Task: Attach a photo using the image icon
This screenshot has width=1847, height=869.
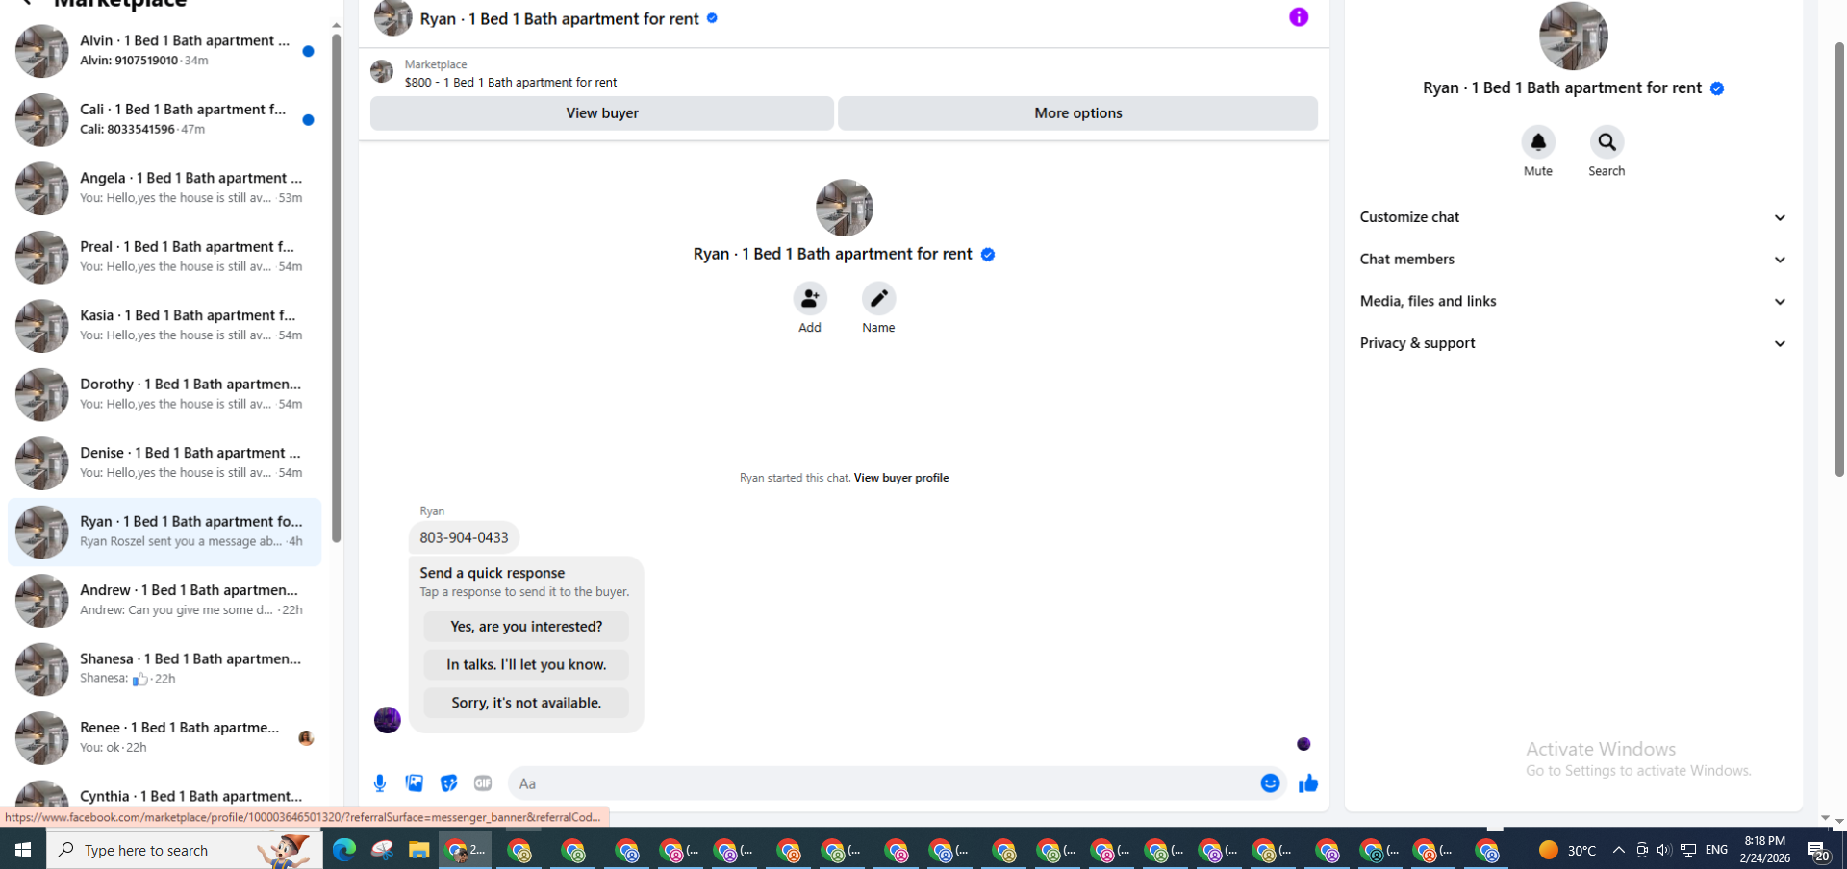Action: pos(415,783)
